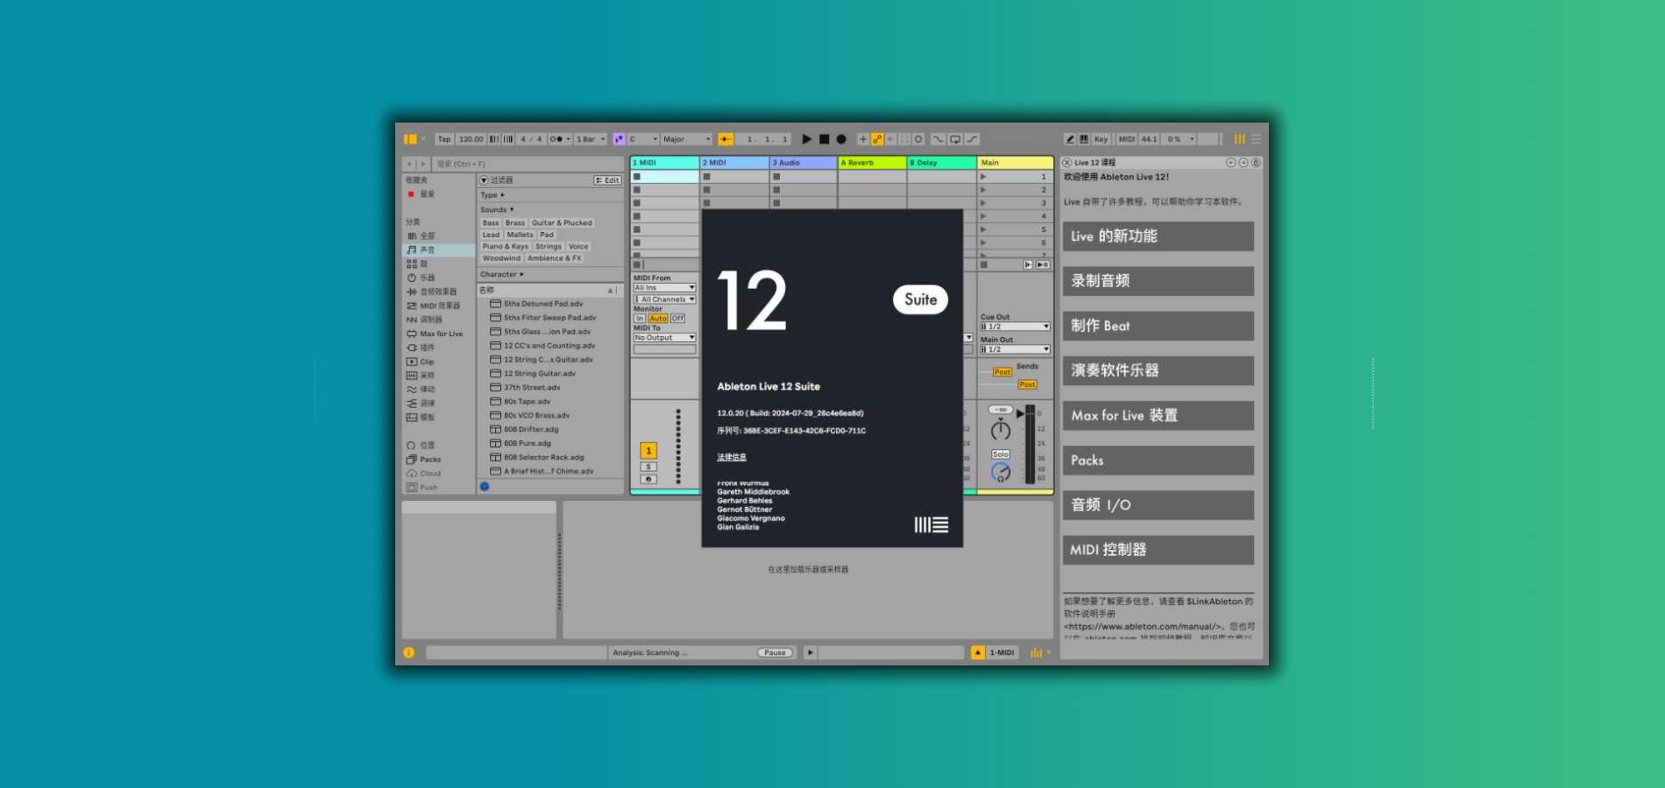Open the root note C dropdown
The height and width of the screenshot is (788, 1665).
click(x=643, y=139)
